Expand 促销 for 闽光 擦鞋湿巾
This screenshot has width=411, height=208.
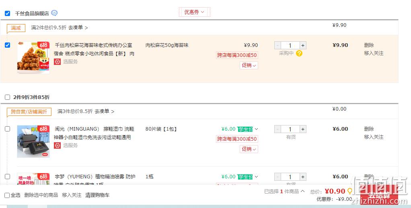coord(249,149)
